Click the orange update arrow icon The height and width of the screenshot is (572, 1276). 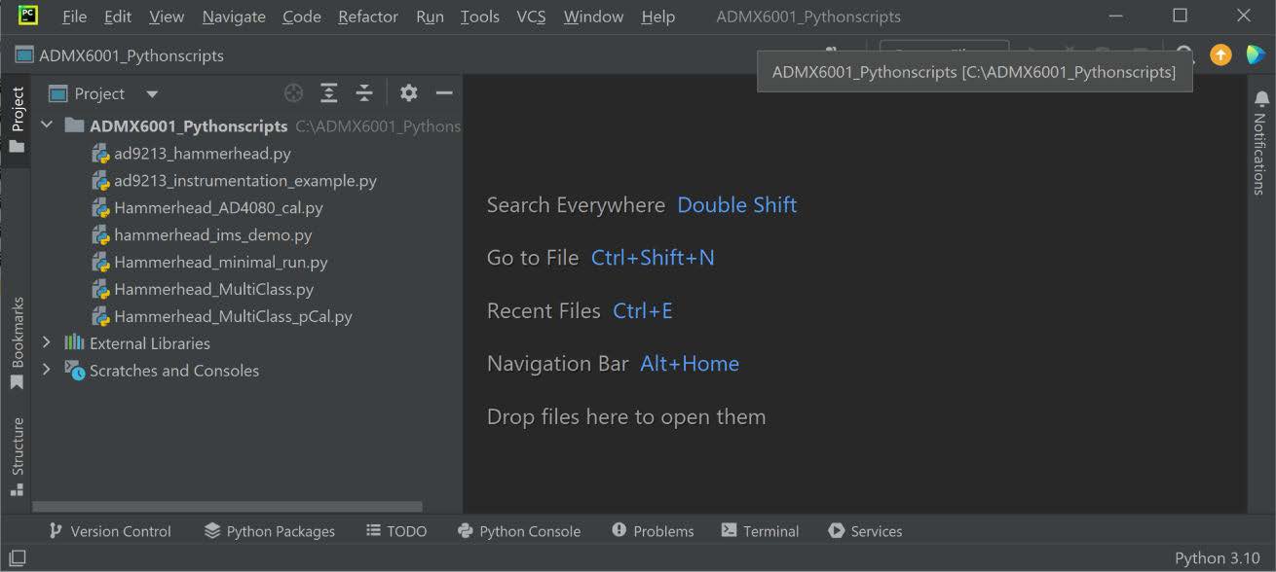pos(1220,55)
